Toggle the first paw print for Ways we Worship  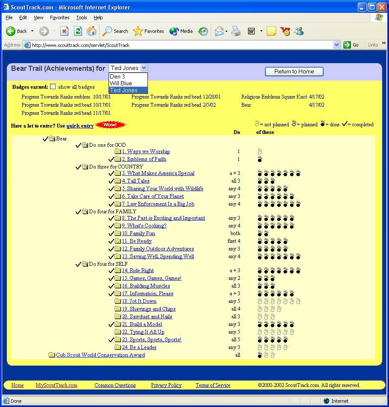tap(260, 151)
